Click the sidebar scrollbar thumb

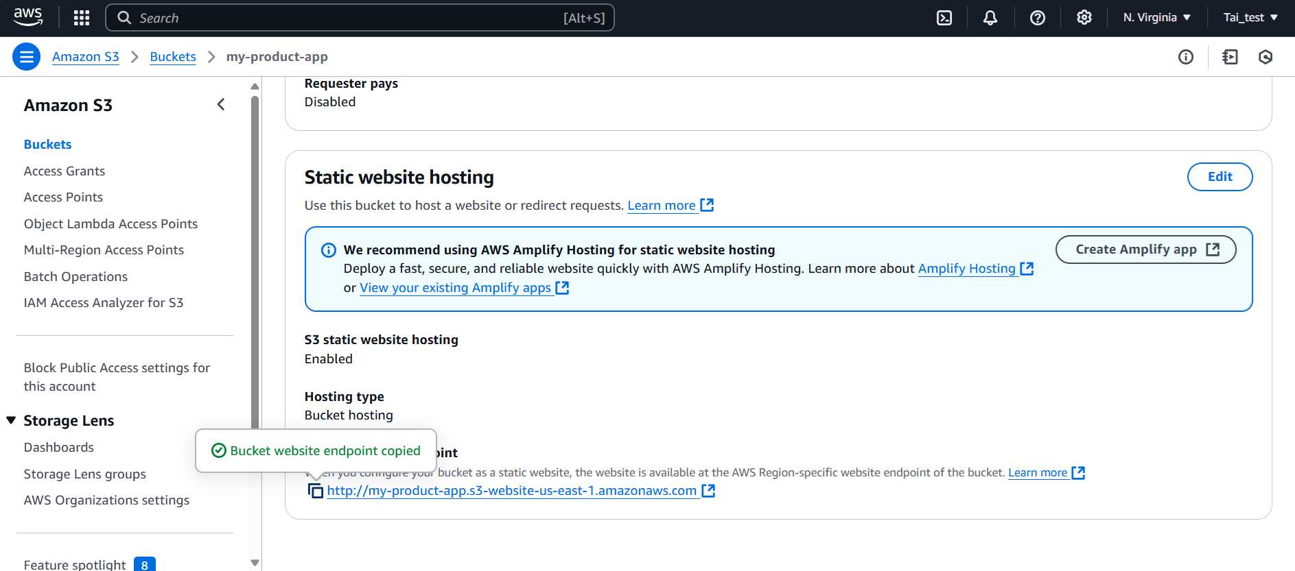click(x=255, y=264)
